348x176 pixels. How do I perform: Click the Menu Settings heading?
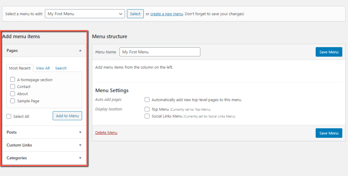[112, 90]
